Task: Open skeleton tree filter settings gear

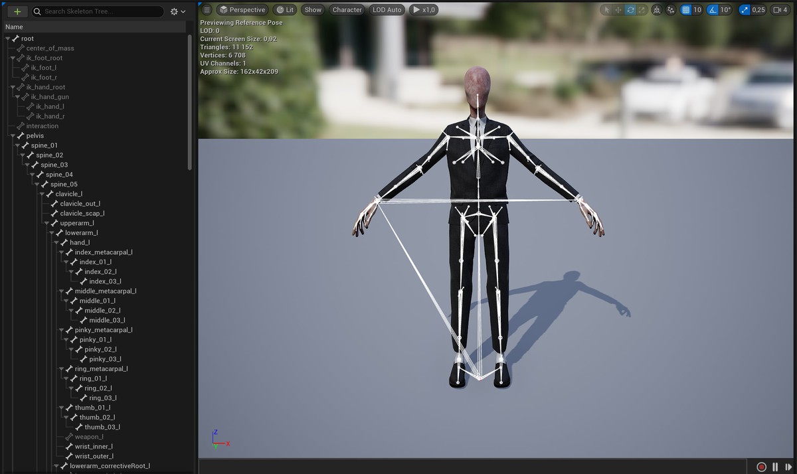Action: point(173,11)
